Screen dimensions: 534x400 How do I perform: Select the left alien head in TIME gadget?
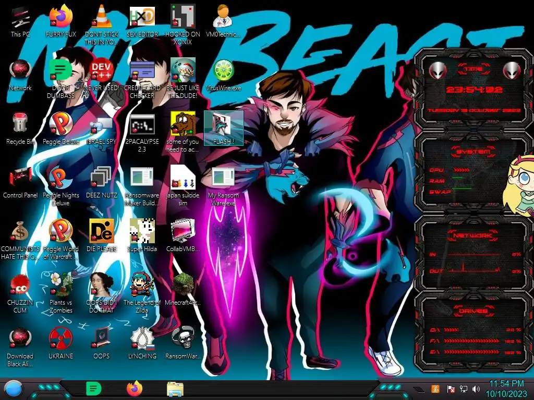coord(438,70)
